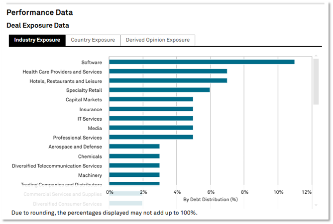
Task: Select the Chemicals bar
Action: click(134, 156)
